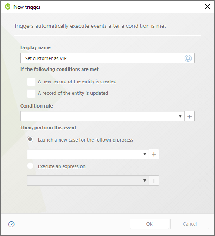Add a new process with plus icon
This screenshot has height=236, width=215.
[x=154, y=154]
